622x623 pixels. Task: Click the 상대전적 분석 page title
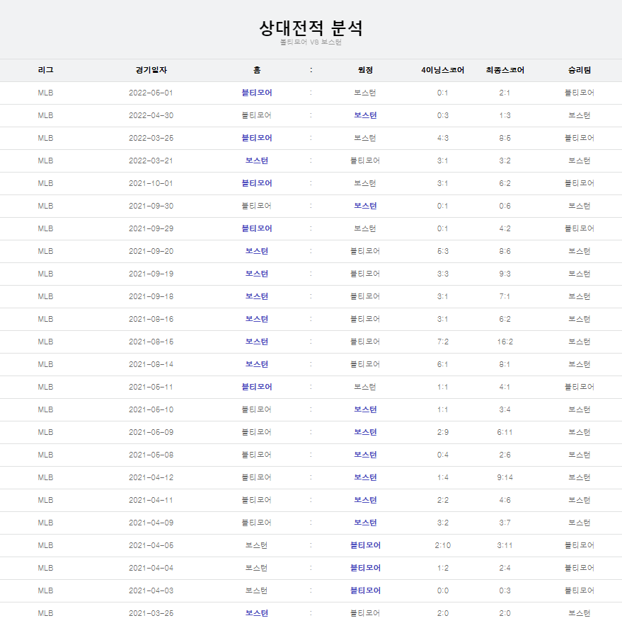point(311,28)
